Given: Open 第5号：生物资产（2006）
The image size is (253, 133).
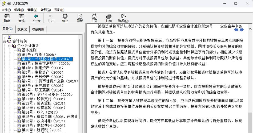Looking at the screenshot, I should pyautogui.click(x=43, y=72).
